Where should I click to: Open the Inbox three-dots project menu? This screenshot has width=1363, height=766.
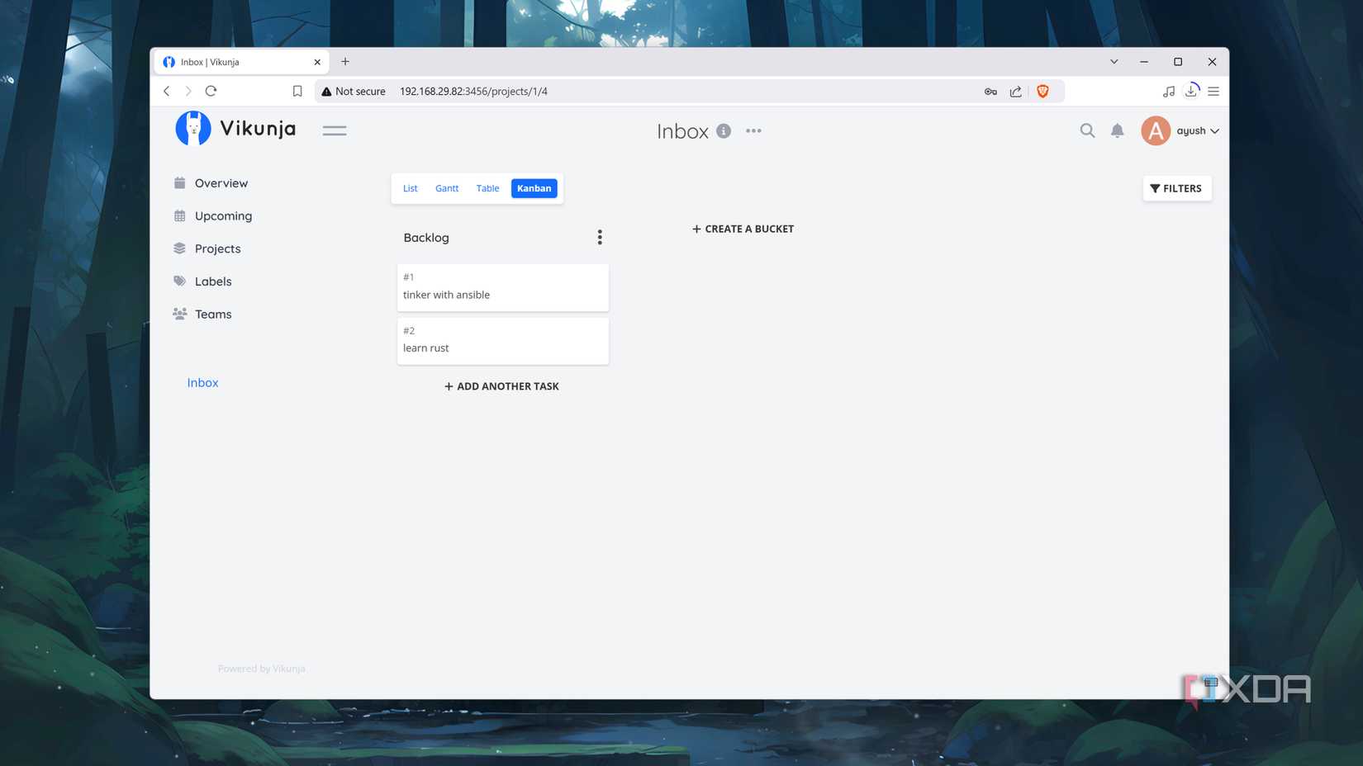coord(753,130)
